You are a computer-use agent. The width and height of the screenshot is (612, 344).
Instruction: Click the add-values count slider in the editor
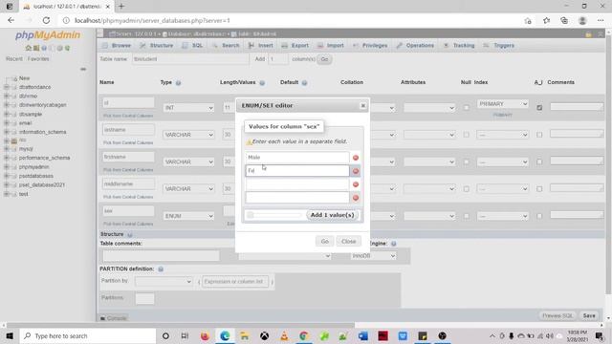(x=274, y=215)
